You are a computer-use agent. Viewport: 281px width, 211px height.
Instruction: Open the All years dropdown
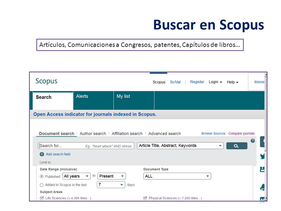point(76,176)
